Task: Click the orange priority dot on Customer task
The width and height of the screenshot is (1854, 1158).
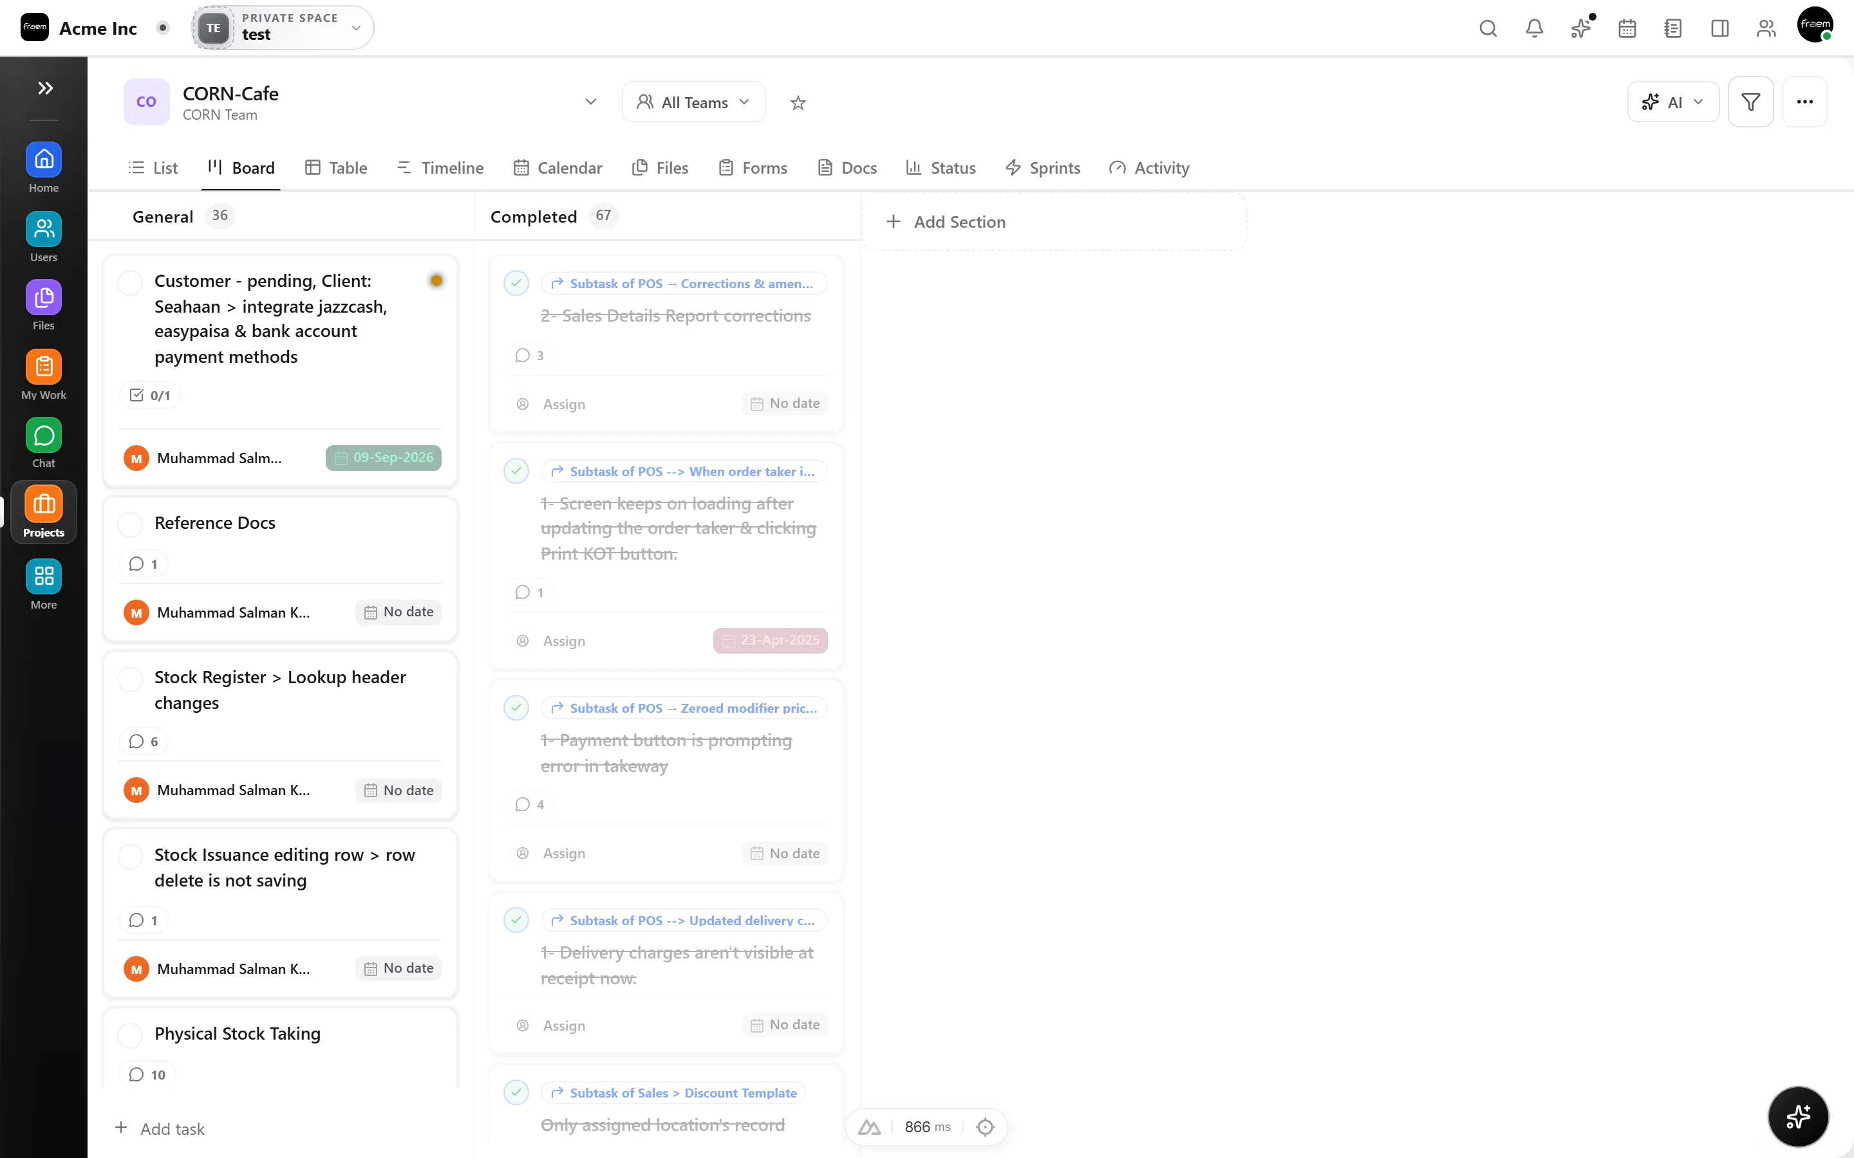Action: point(436,280)
